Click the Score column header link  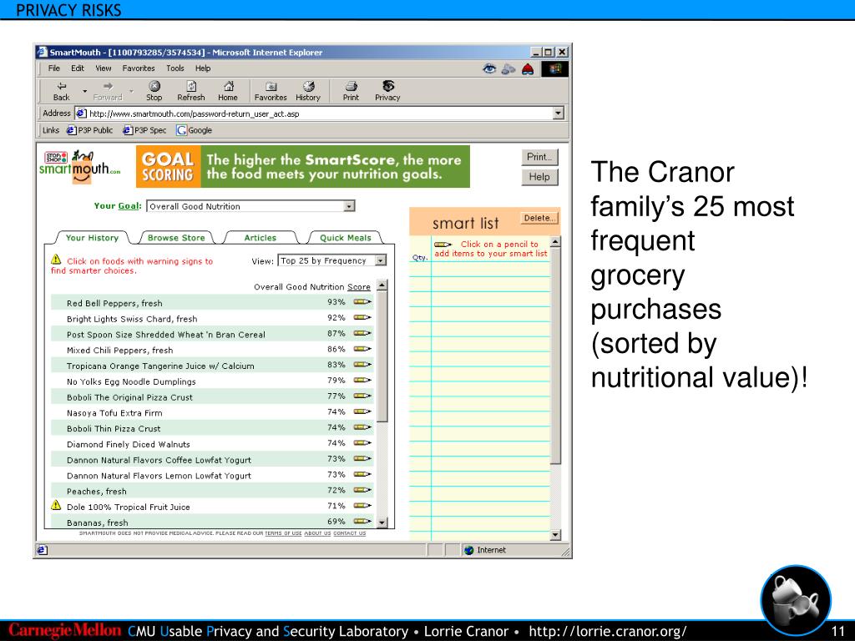[x=359, y=287]
